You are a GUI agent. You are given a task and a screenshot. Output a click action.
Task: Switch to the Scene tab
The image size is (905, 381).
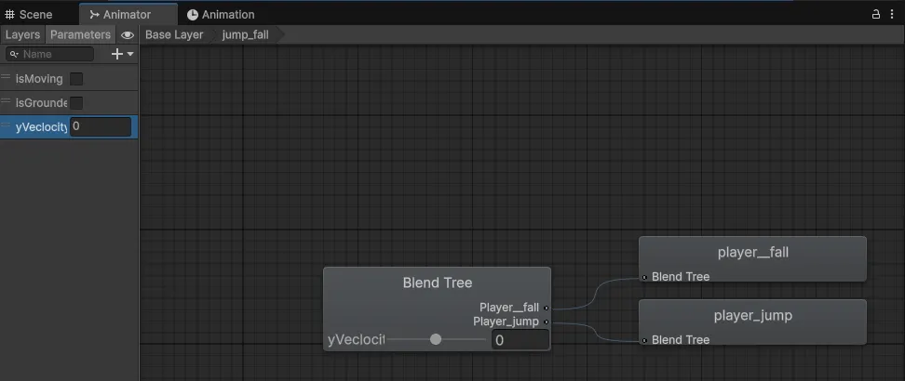[29, 15]
